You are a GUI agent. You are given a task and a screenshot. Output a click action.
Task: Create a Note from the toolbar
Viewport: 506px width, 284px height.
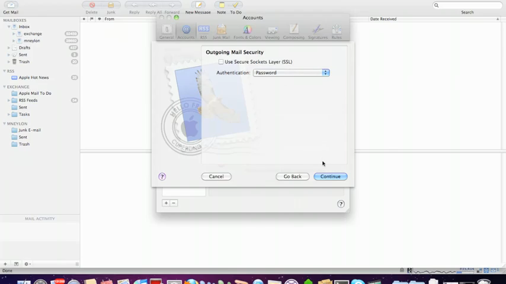(222, 5)
